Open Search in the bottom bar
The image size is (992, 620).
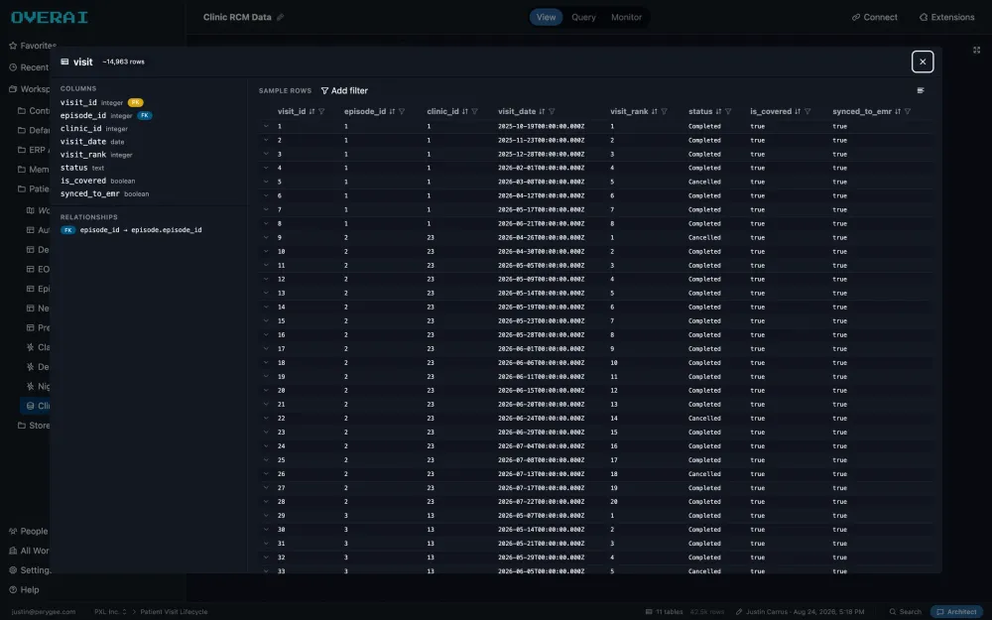point(906,612)
